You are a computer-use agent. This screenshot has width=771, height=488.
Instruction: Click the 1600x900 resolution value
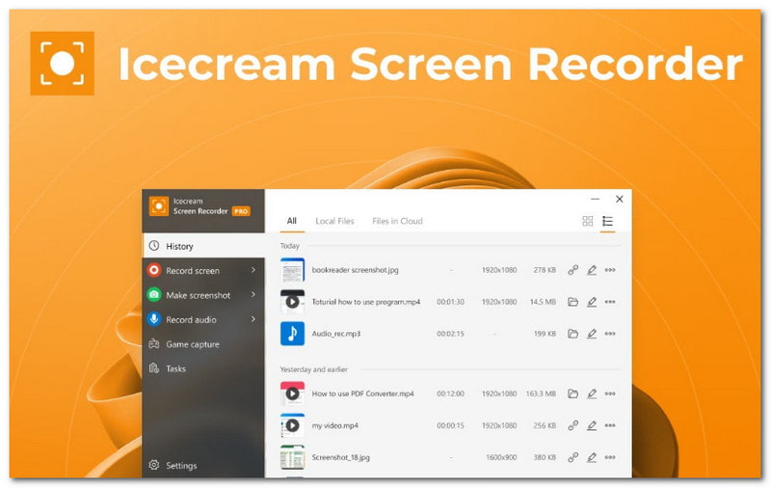(x=501, y=457)
